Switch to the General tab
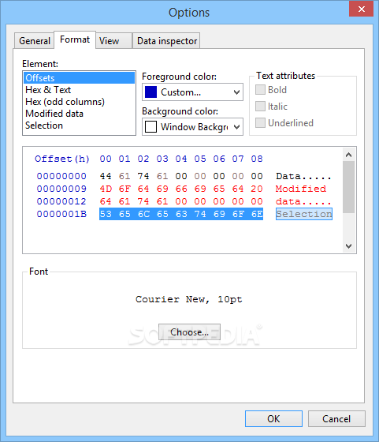 (34, 41)
